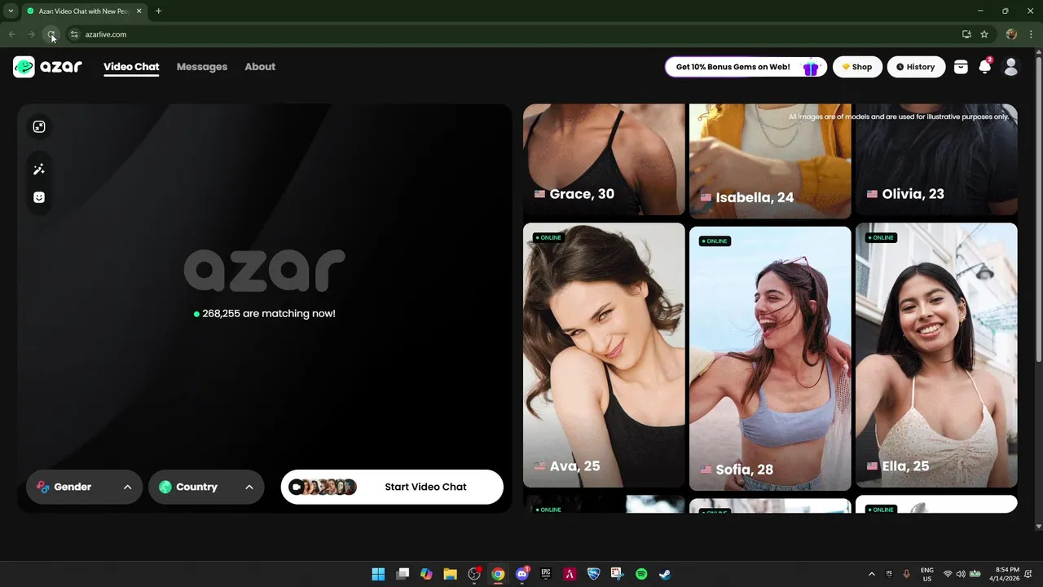This screenshot has height=587, width=1043.
Task: Open the inventory box icon in header
Action: [961, 67]
